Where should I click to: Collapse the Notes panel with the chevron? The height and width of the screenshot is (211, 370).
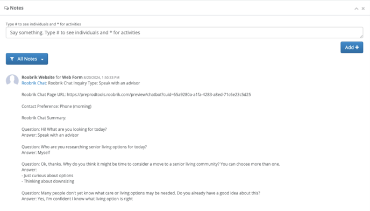pos(357,9)
